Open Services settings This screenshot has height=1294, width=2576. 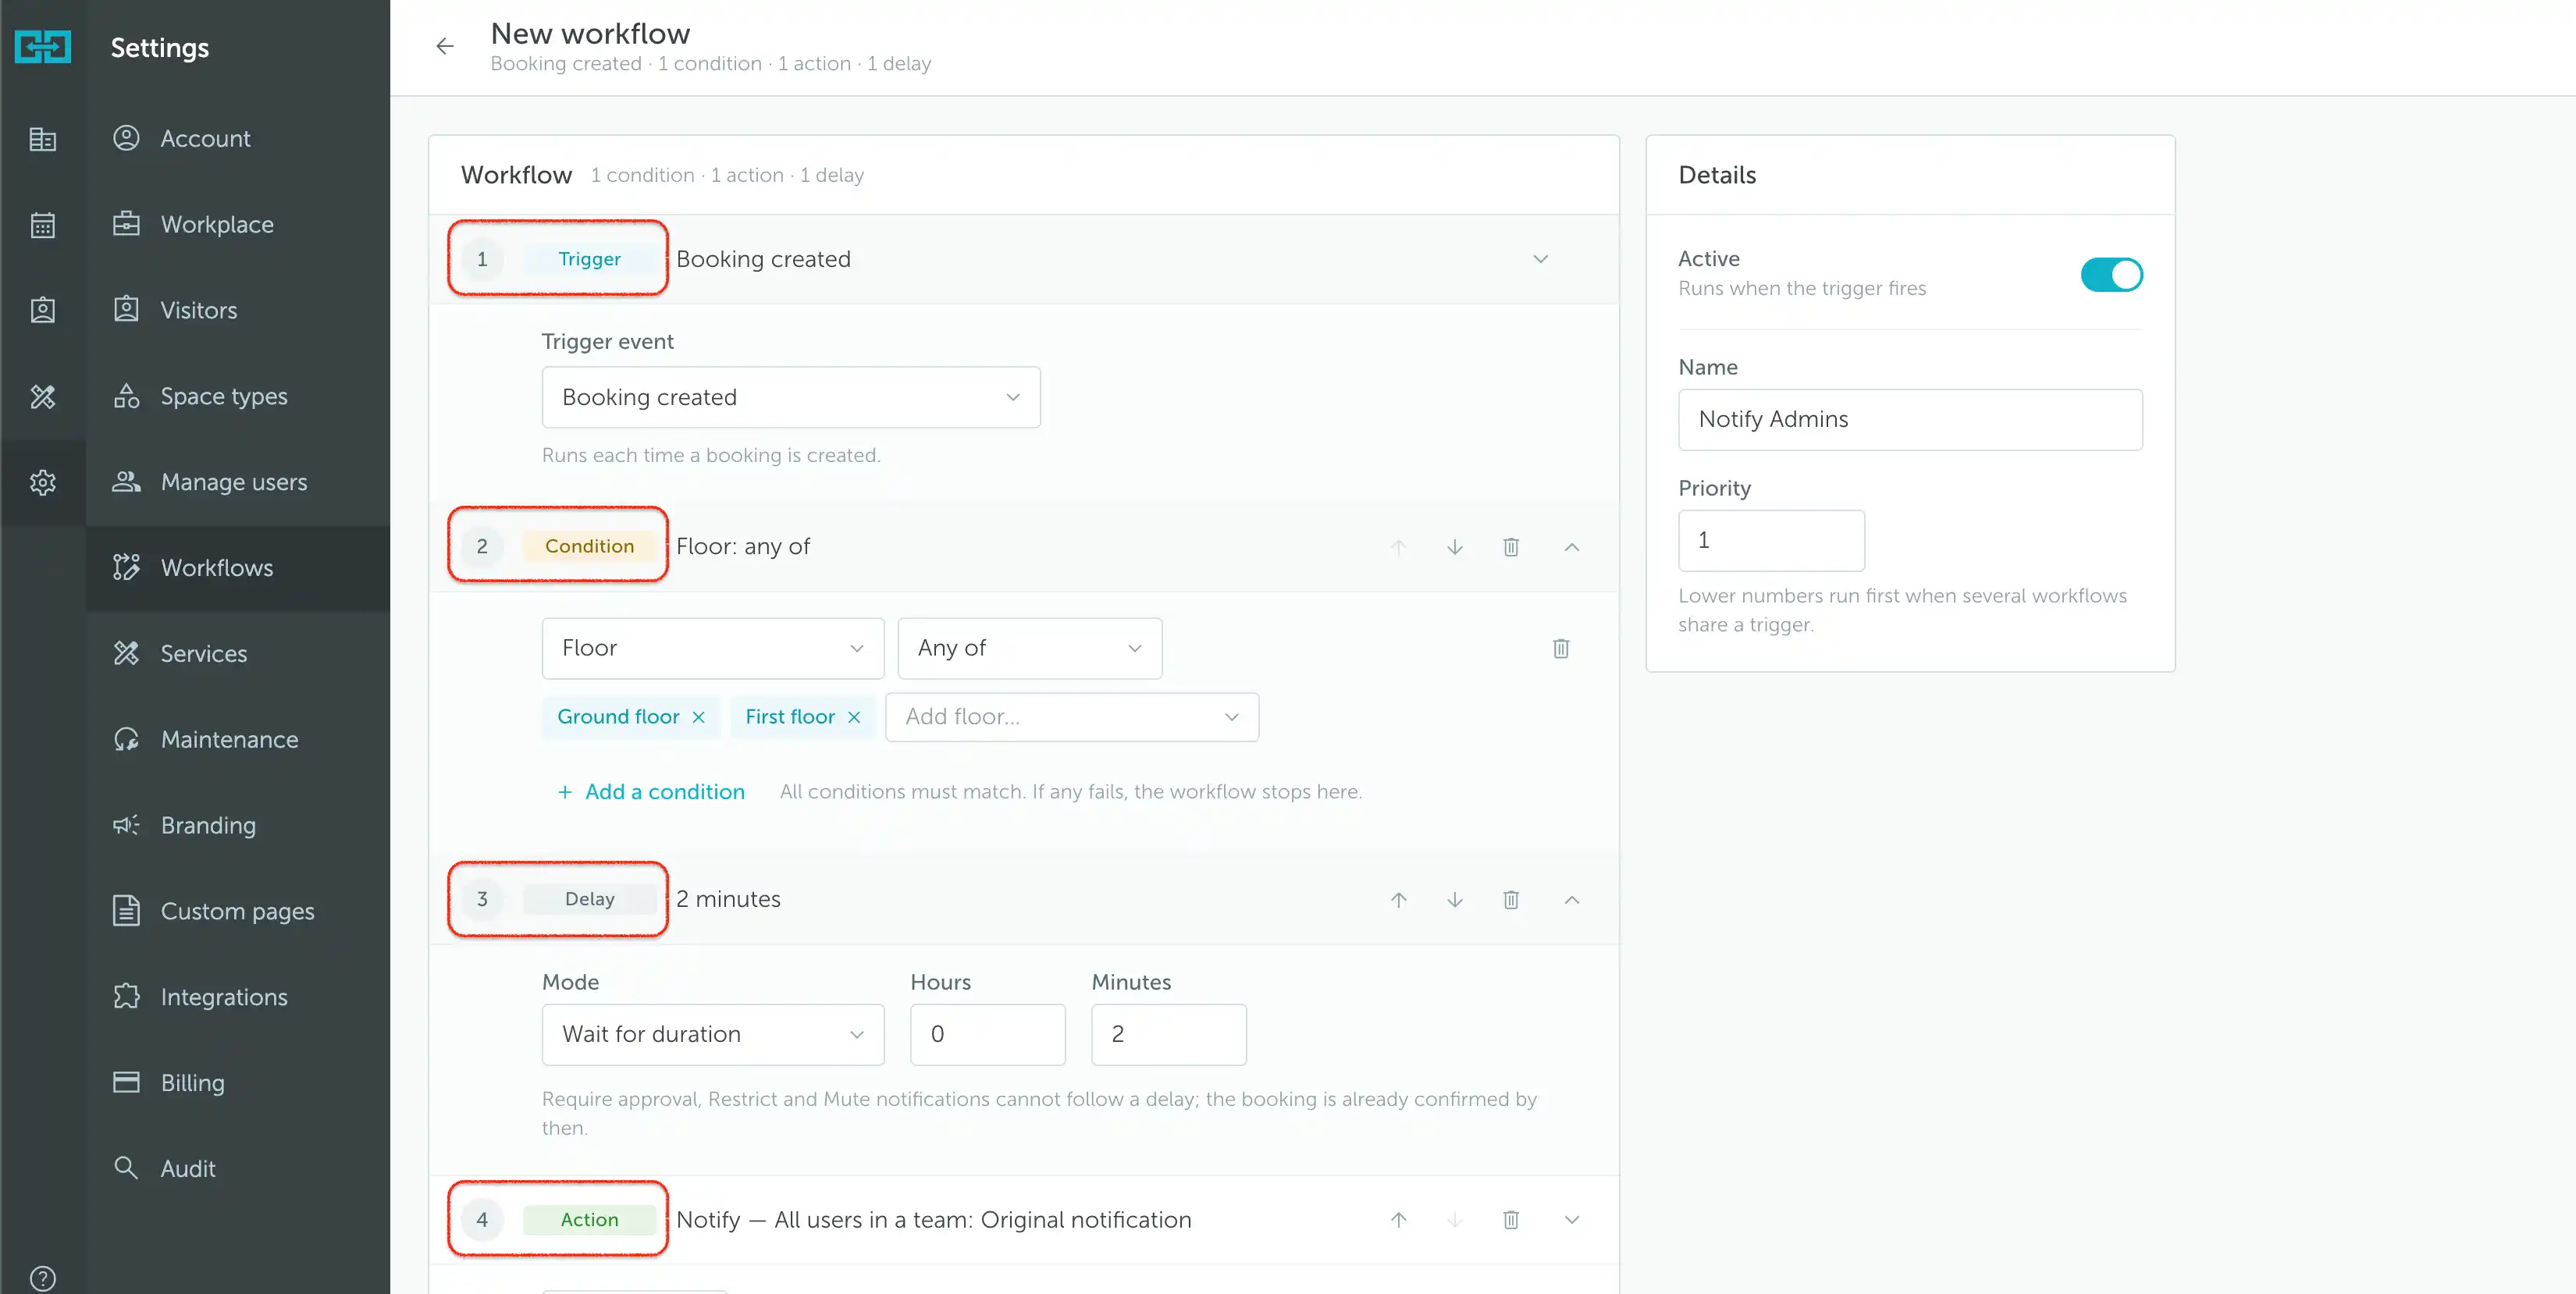[238, 654]
